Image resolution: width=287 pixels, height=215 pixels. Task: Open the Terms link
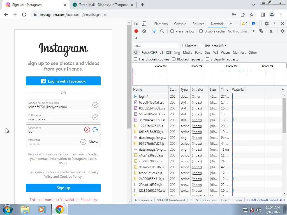pyautogui.click(x=80, y=172)
